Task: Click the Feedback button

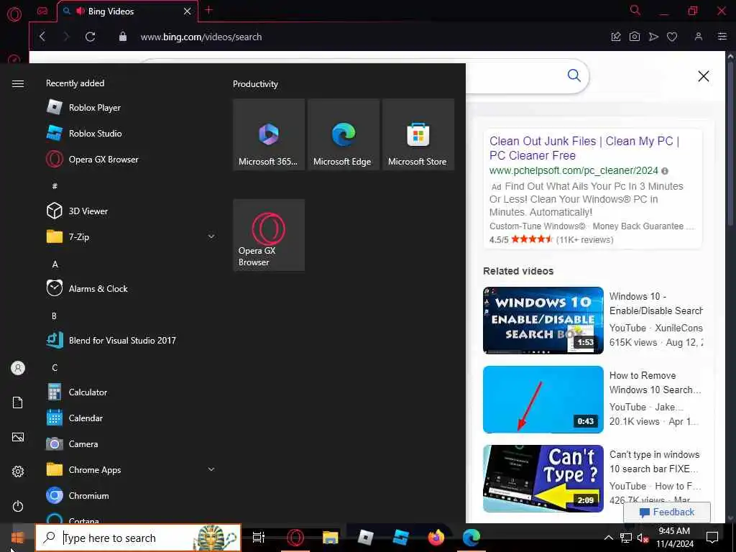Action: coord(667,512)
